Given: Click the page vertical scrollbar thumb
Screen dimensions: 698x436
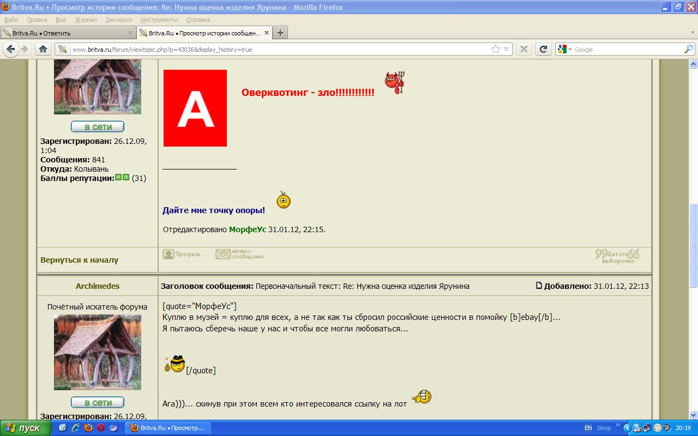Looking at the screenshot, I should 693,245.
